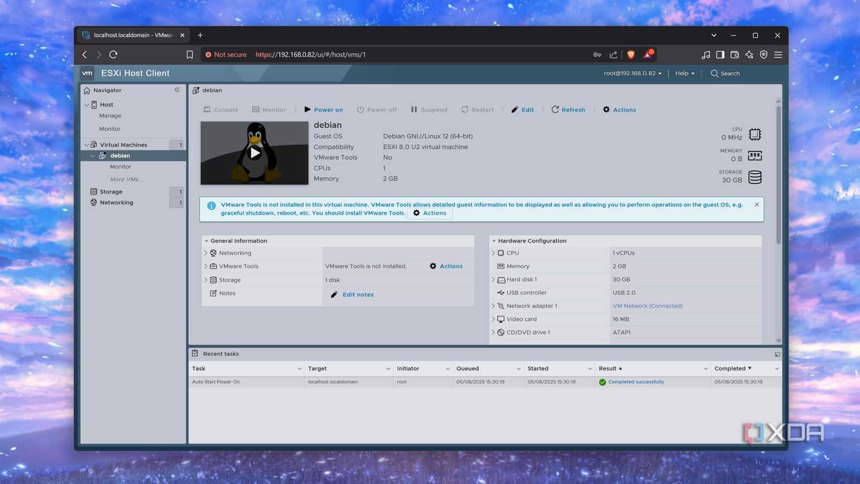This screenshot has height=484, width=860.
Task: Open the Target column dropdown
Action: tap(388, 369)
